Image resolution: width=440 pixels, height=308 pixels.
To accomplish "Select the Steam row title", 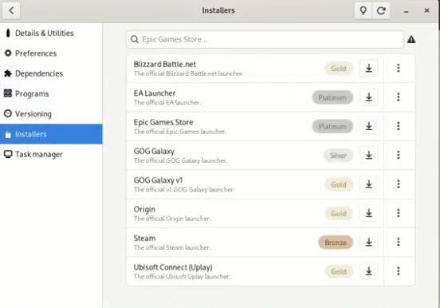I will click(144, 239).
